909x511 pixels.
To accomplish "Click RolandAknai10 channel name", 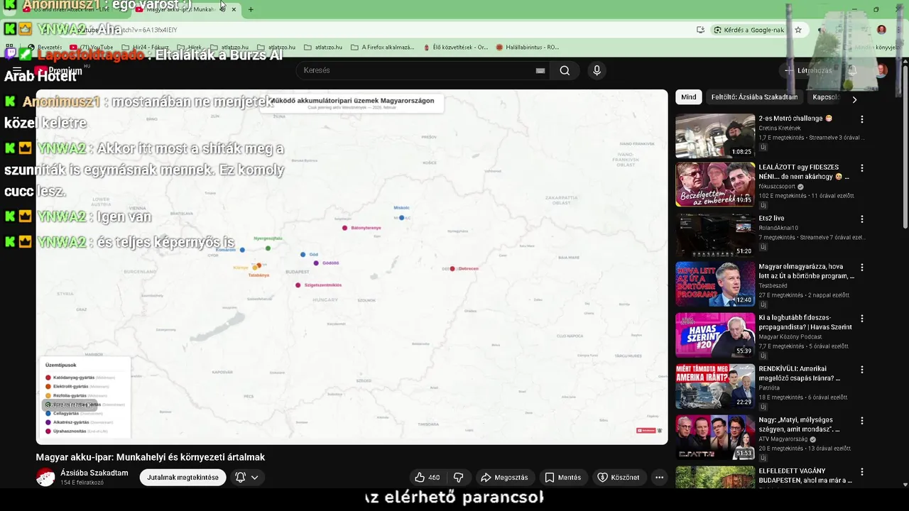I will point(778,229).
